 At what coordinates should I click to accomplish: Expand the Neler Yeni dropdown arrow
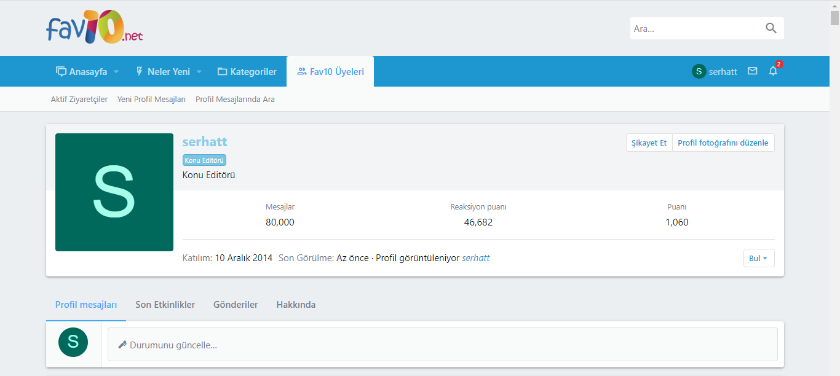(x=199, y=72)
